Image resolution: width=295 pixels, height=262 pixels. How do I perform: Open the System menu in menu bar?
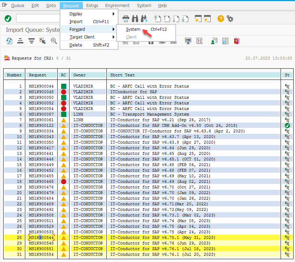[x=144, y=6]
